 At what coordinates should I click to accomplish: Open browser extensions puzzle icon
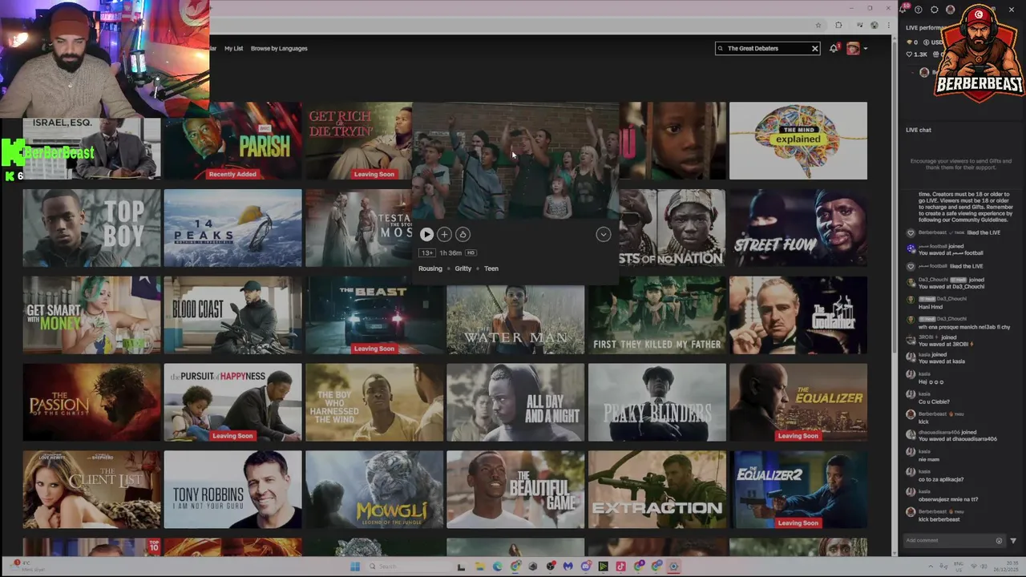point(838,26)
